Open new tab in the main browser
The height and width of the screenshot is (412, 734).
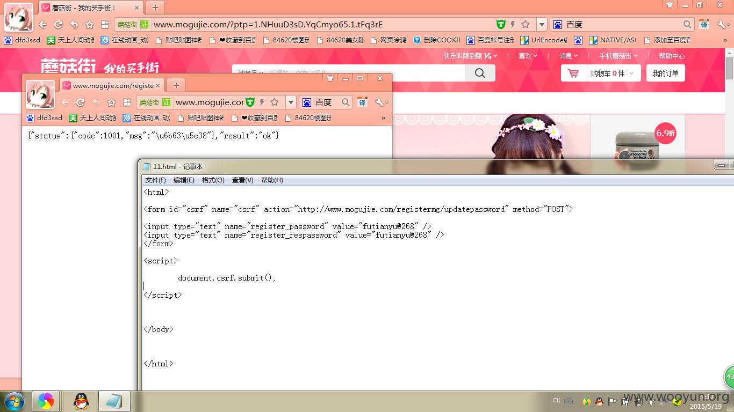coord(155,7)
